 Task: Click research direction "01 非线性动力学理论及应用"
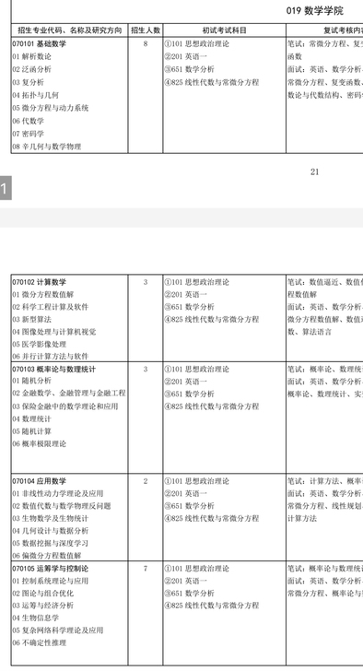[x=58, y=493]
